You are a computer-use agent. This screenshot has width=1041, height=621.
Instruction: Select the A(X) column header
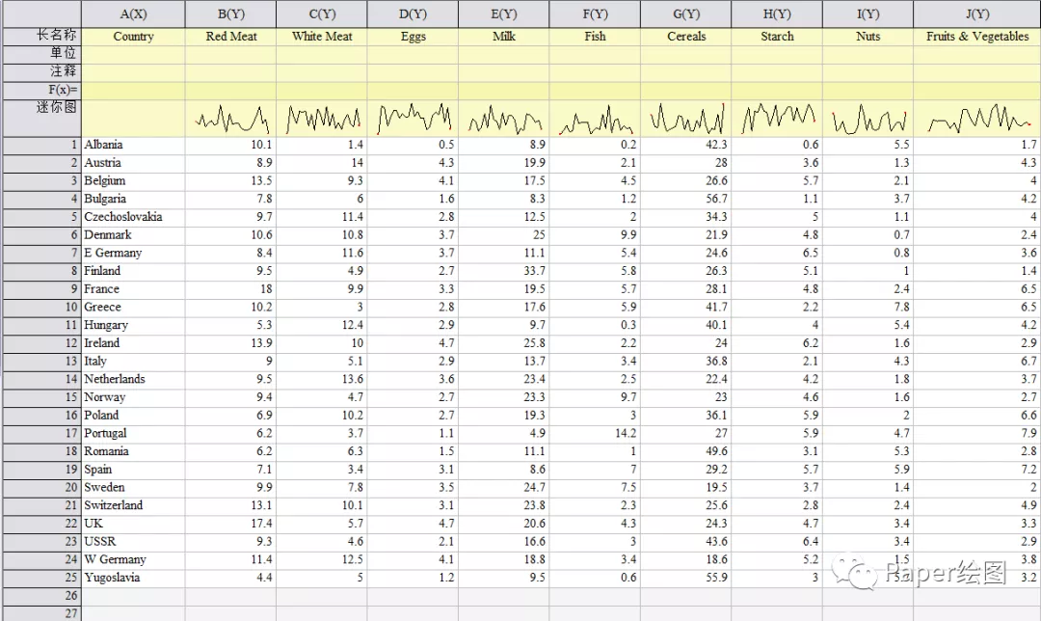(133, 13)
